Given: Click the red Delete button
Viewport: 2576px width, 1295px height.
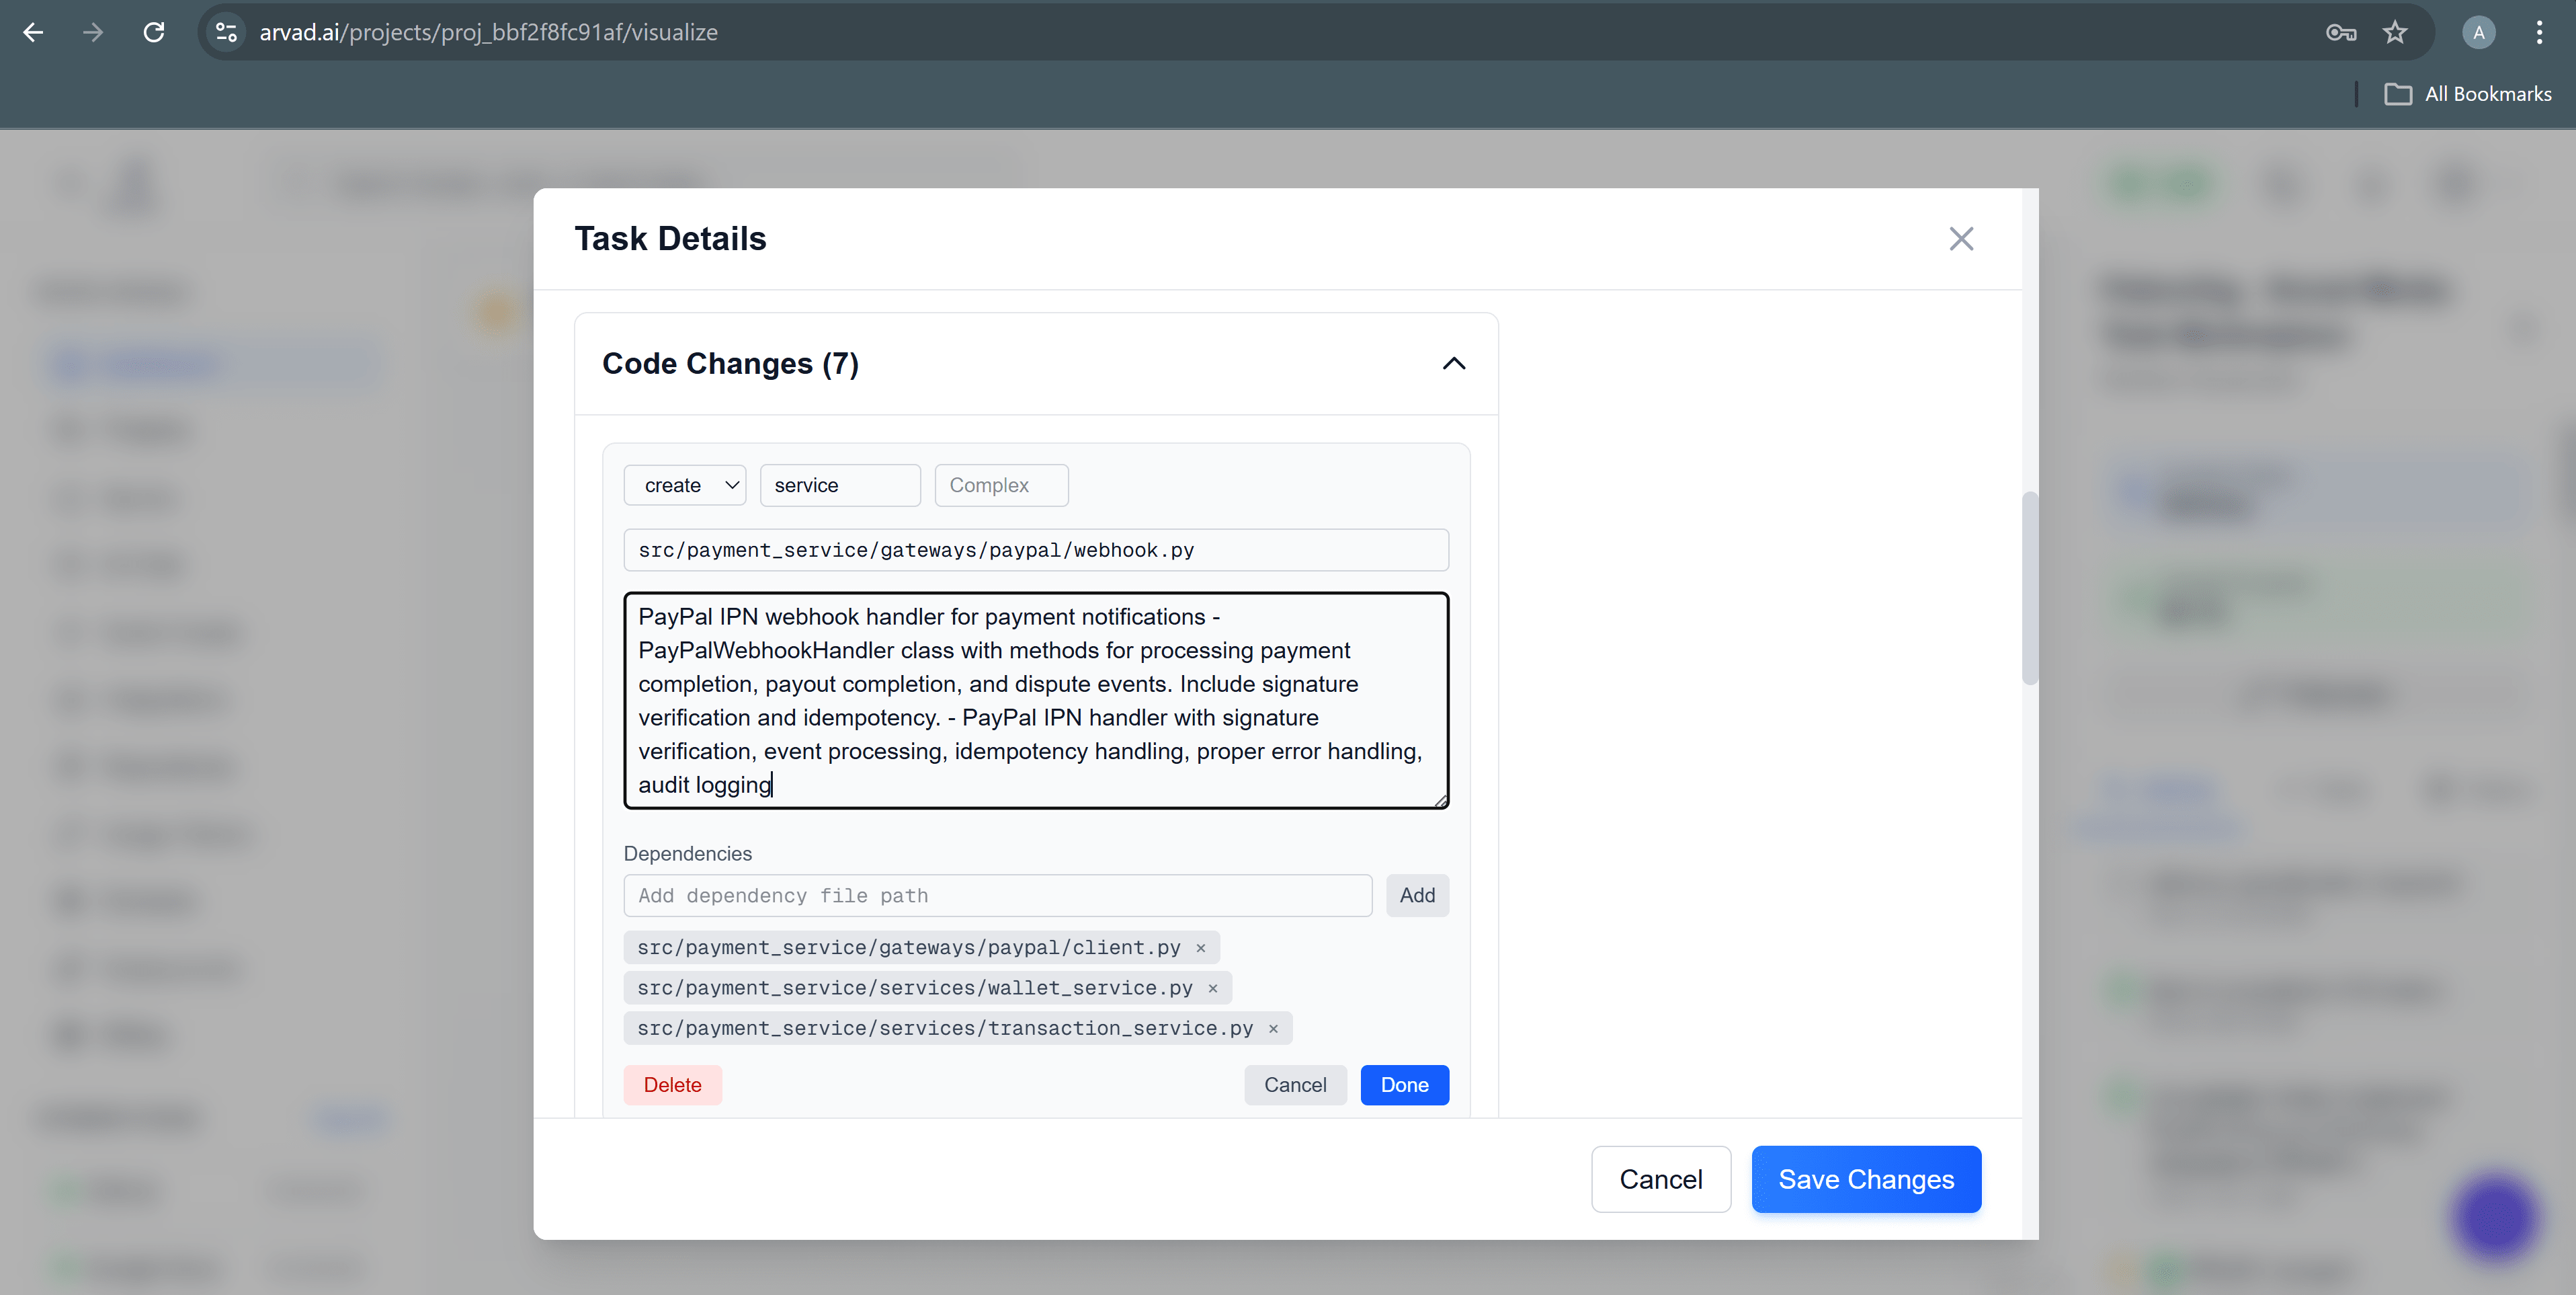Looking at the screenshot, I should click(672, 1085).
